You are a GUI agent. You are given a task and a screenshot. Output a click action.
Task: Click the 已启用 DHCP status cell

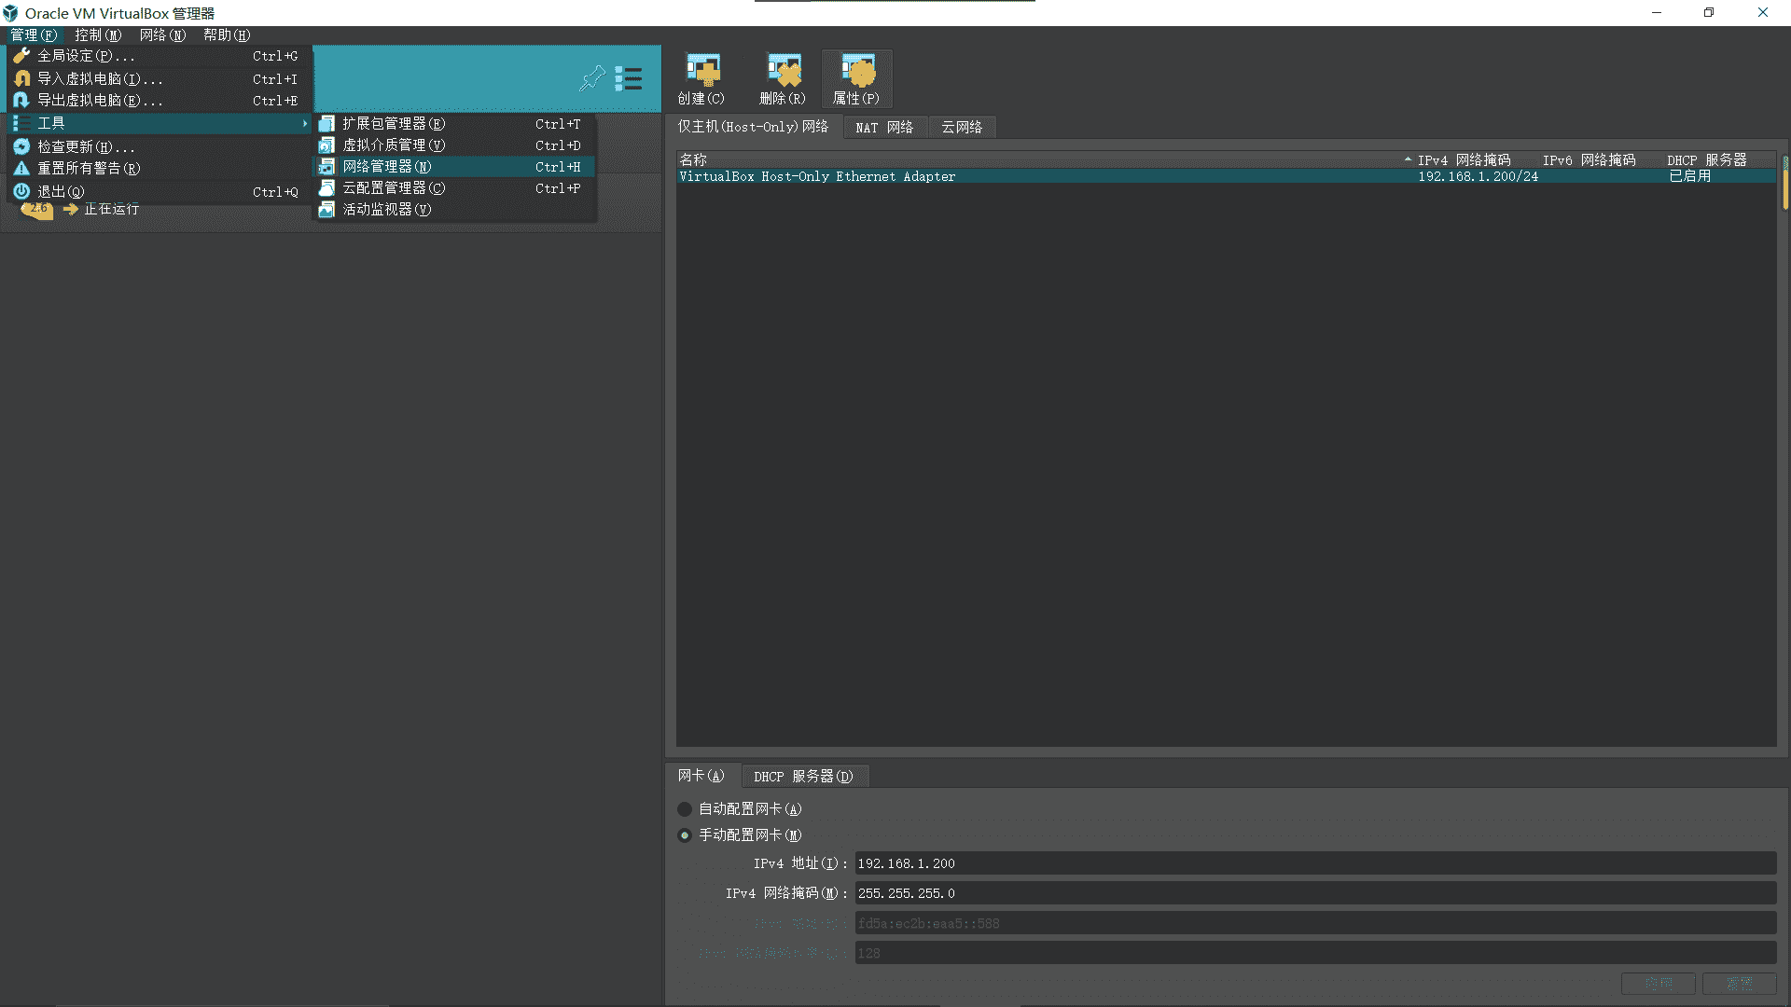[1689, 176]
